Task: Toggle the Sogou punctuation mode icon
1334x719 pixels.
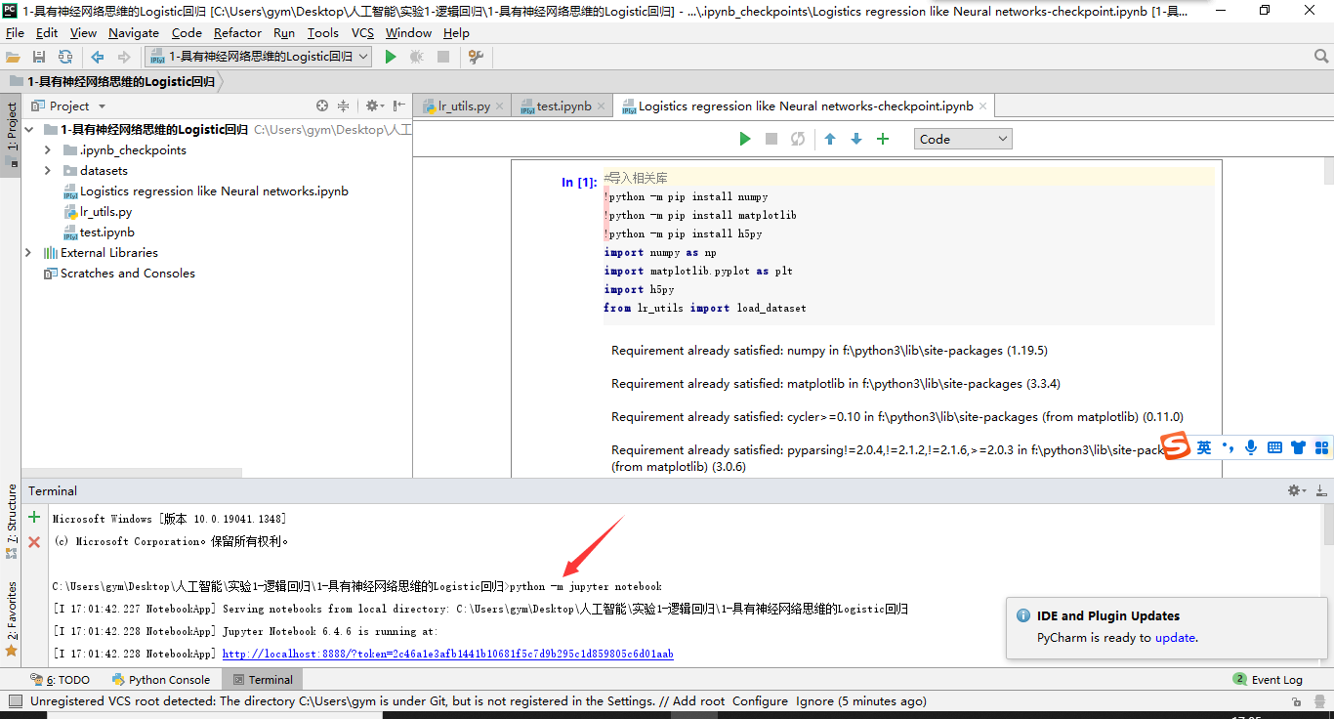Action: coord(1228,447)
